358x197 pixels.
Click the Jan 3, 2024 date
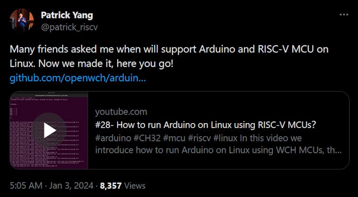point(70,185)
